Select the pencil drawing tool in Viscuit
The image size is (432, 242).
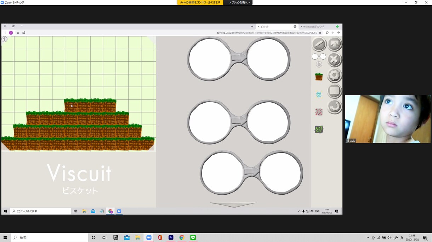click(319, 44)
